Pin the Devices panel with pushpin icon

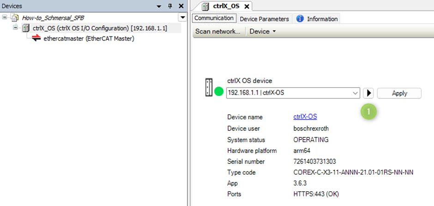point(169,6)
